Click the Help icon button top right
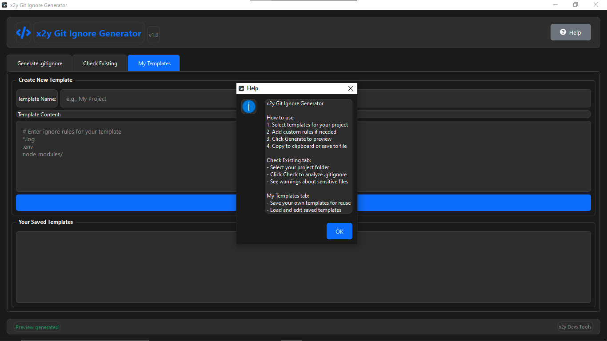 tap(571, 32)
